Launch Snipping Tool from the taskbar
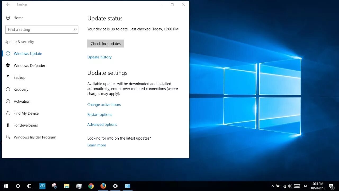The width and height of the screenshot is (339, 191). coord(55,186)
